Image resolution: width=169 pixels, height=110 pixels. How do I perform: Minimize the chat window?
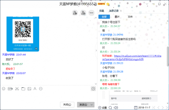click(153, 4)
